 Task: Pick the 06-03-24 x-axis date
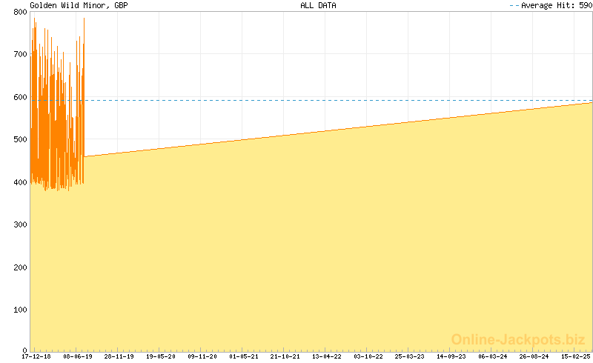(493, 356)
